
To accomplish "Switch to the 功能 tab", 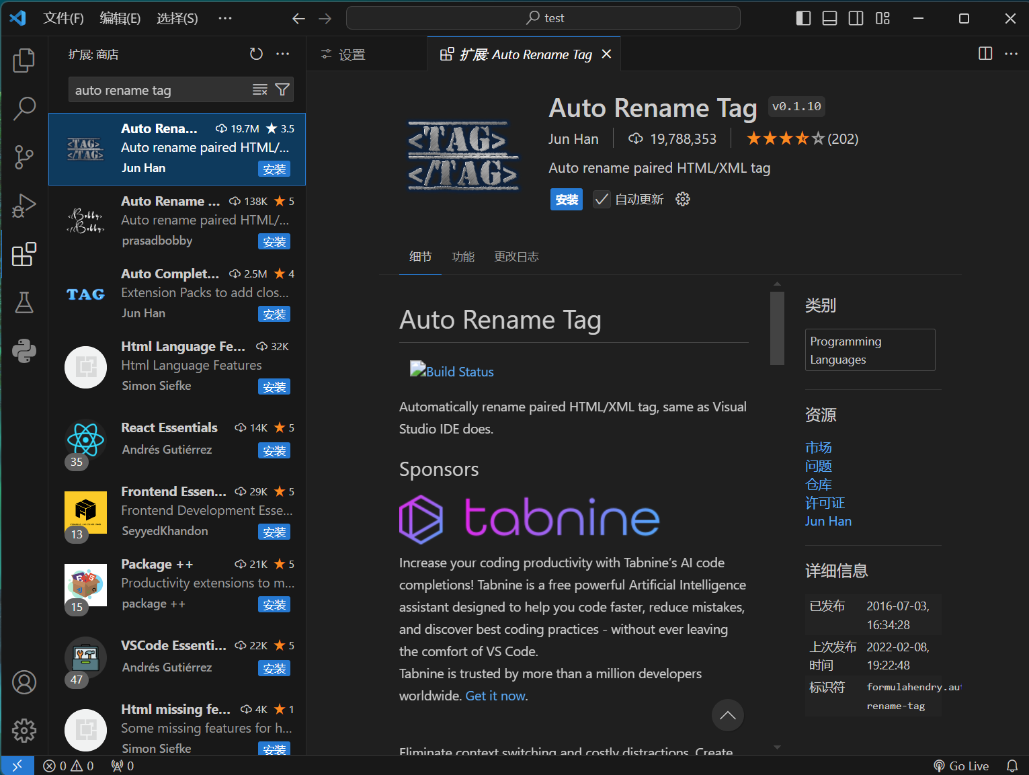I will click(463, 257).
